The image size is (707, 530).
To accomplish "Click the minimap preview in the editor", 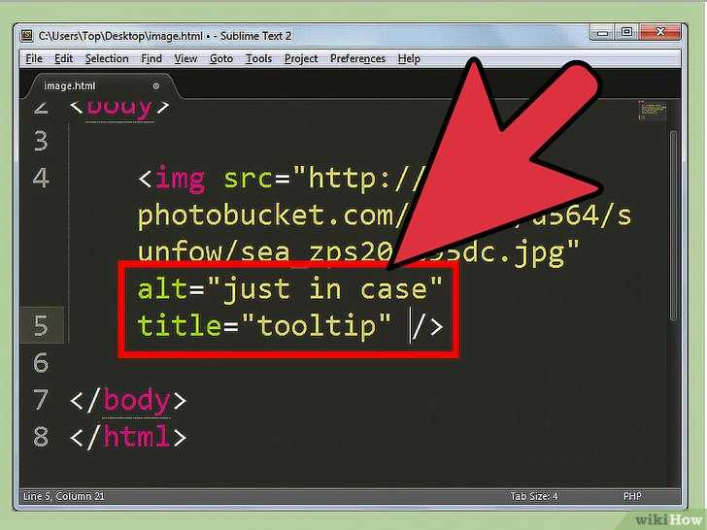I will [x=652, y=111].
